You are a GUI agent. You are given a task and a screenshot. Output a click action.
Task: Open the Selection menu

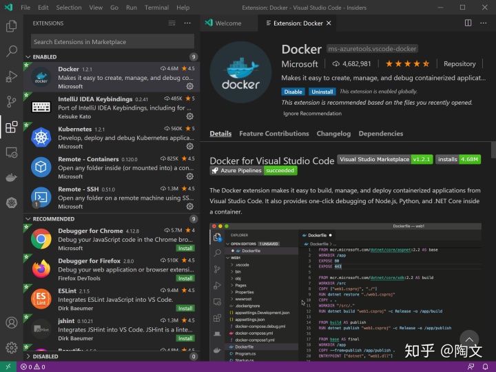69,8
